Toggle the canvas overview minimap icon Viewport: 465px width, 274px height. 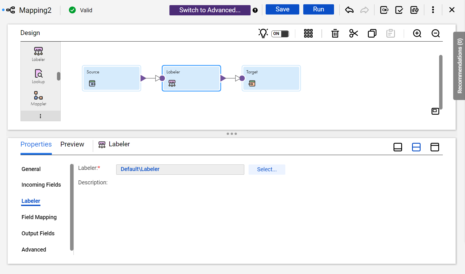tap(435, 111)
